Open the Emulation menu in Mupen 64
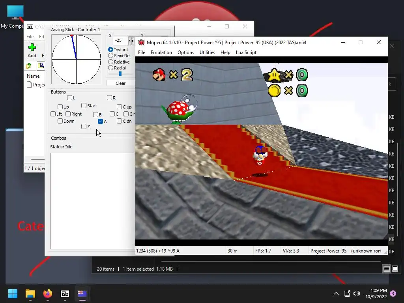Screen dimensions: 404x303 pyautogui.click(x=161, y=52)
